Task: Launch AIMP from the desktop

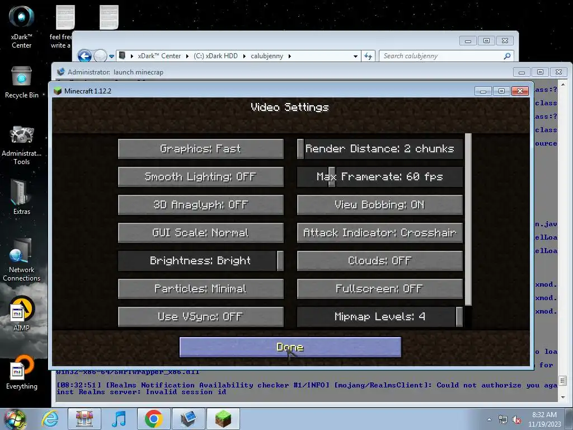Action: (21, 314)
